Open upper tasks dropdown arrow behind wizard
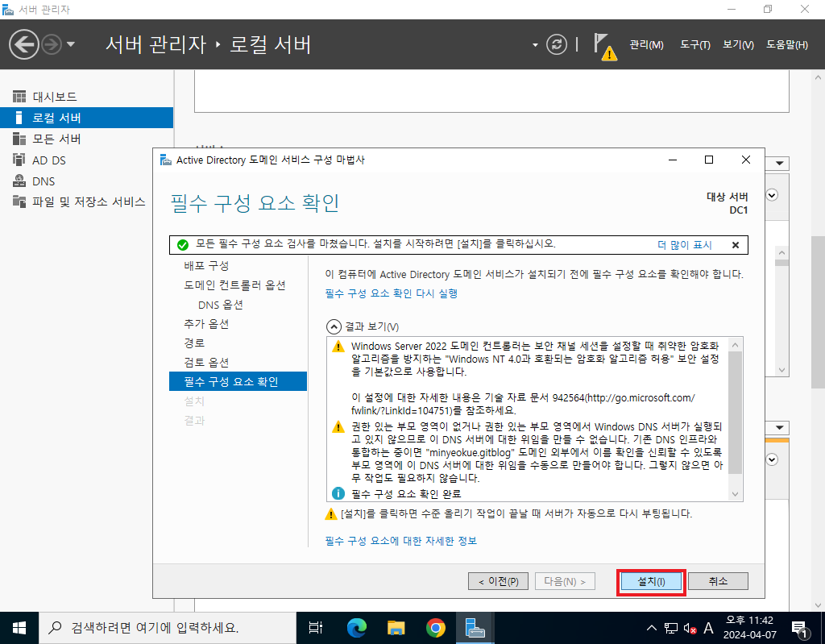The height and width of the screenshot is (644, 825). coord(780,164)
